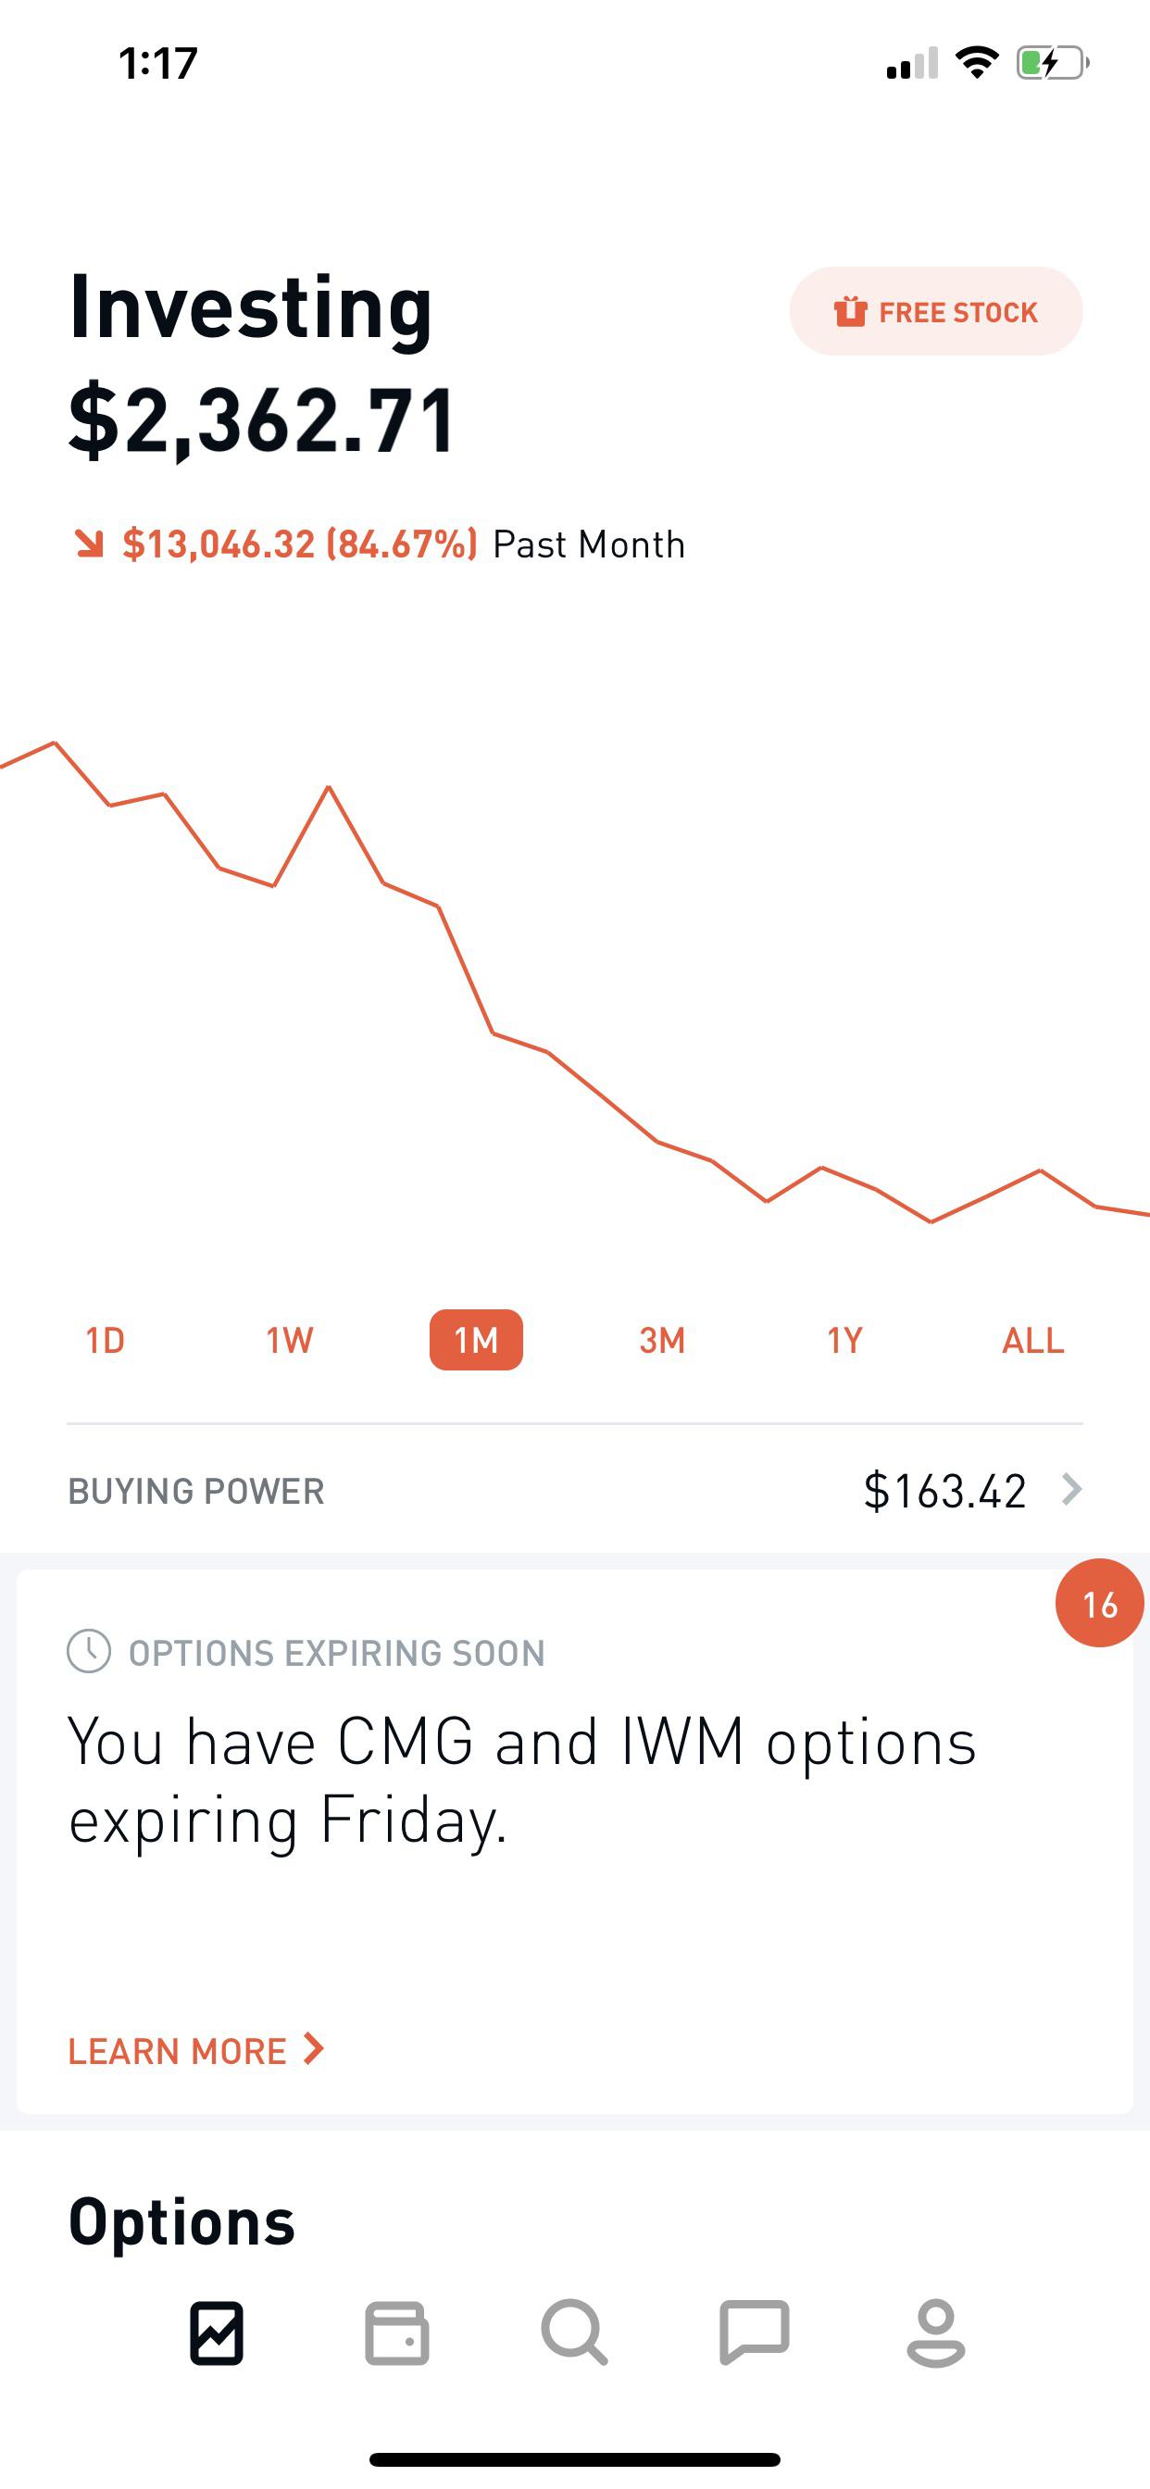Tap the orange 16 notification badge
This screenshot has width=1150, height=2489.
[1100, 1603]
